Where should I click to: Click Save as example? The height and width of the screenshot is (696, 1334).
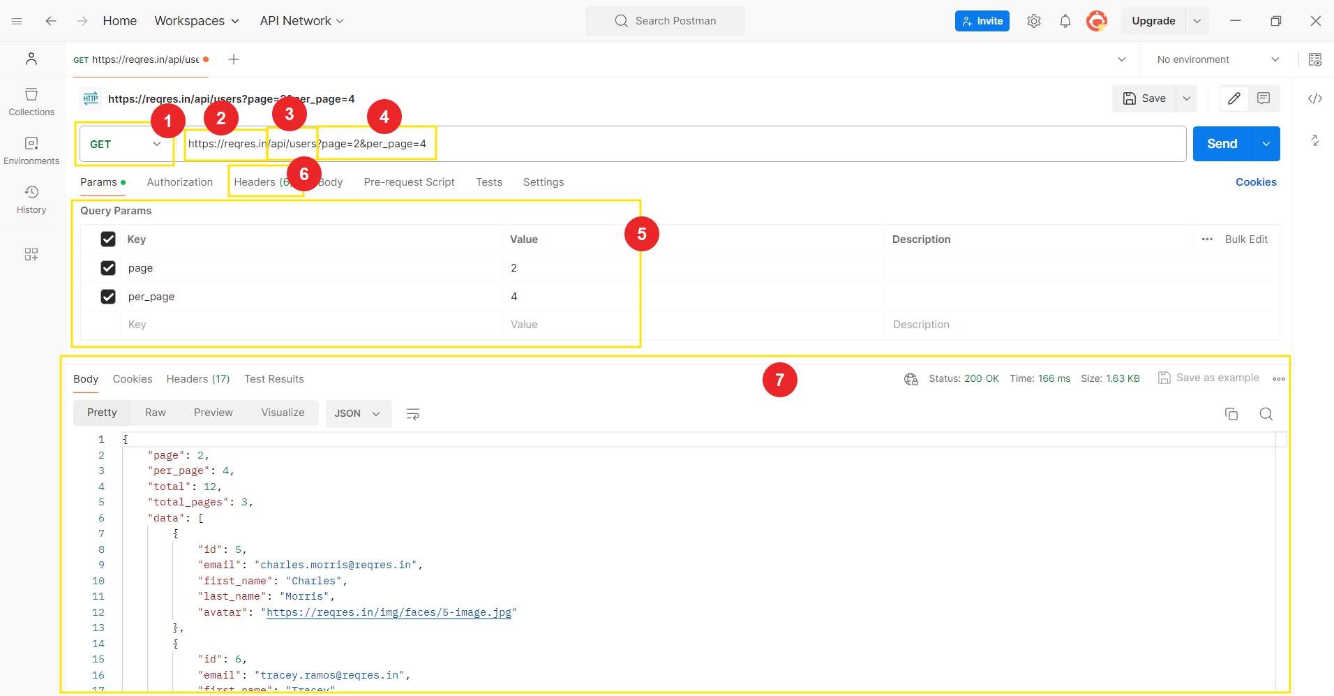click(x=1208, y=378)
